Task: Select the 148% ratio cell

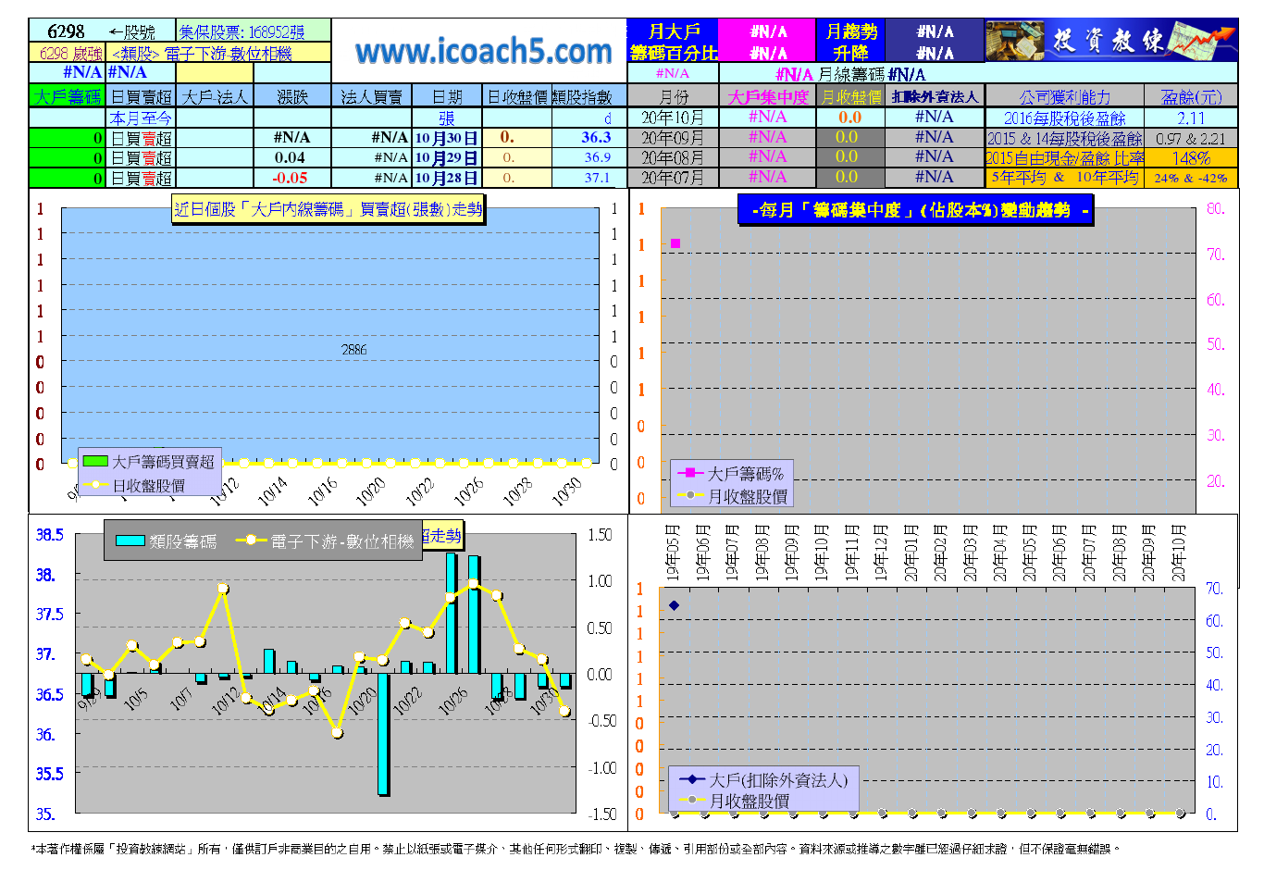Action: (x=1191, y=158)
